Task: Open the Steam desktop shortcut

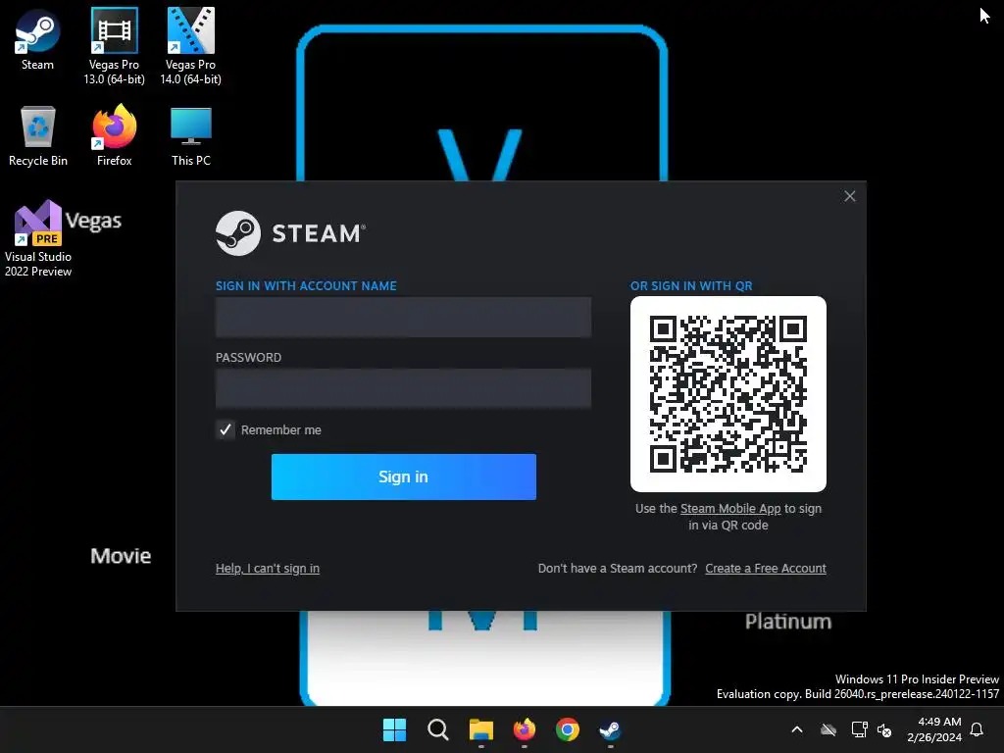Action: point(38,39)
